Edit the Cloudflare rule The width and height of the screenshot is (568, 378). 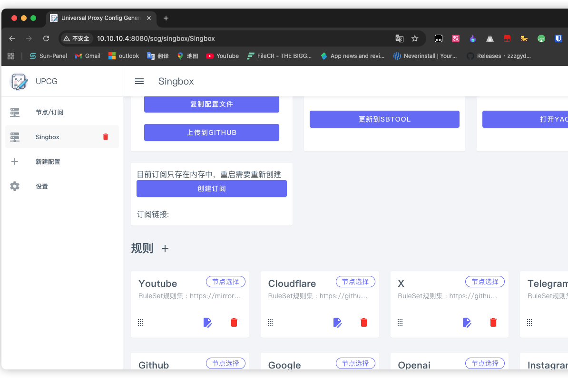pos(337,322)
